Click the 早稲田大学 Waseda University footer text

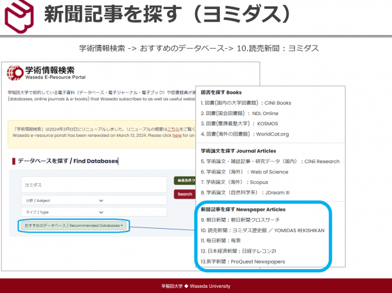(x=196, y=286)
